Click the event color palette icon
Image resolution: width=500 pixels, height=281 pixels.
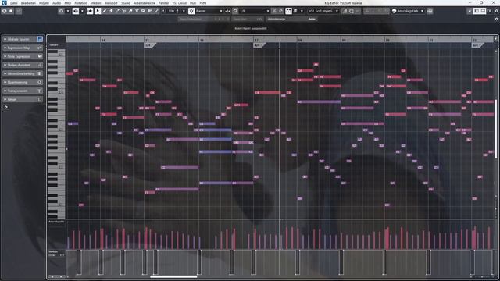(x=394, y=11)
